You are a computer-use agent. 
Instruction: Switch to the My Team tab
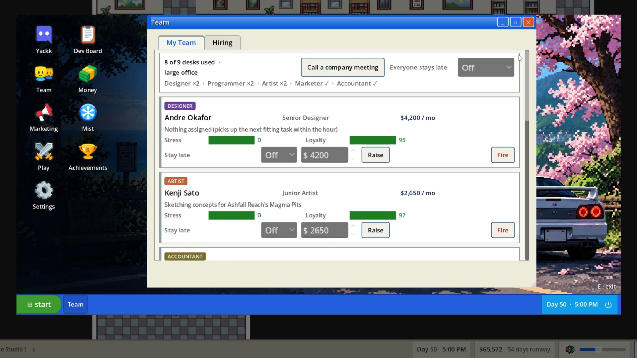(181, 43)
